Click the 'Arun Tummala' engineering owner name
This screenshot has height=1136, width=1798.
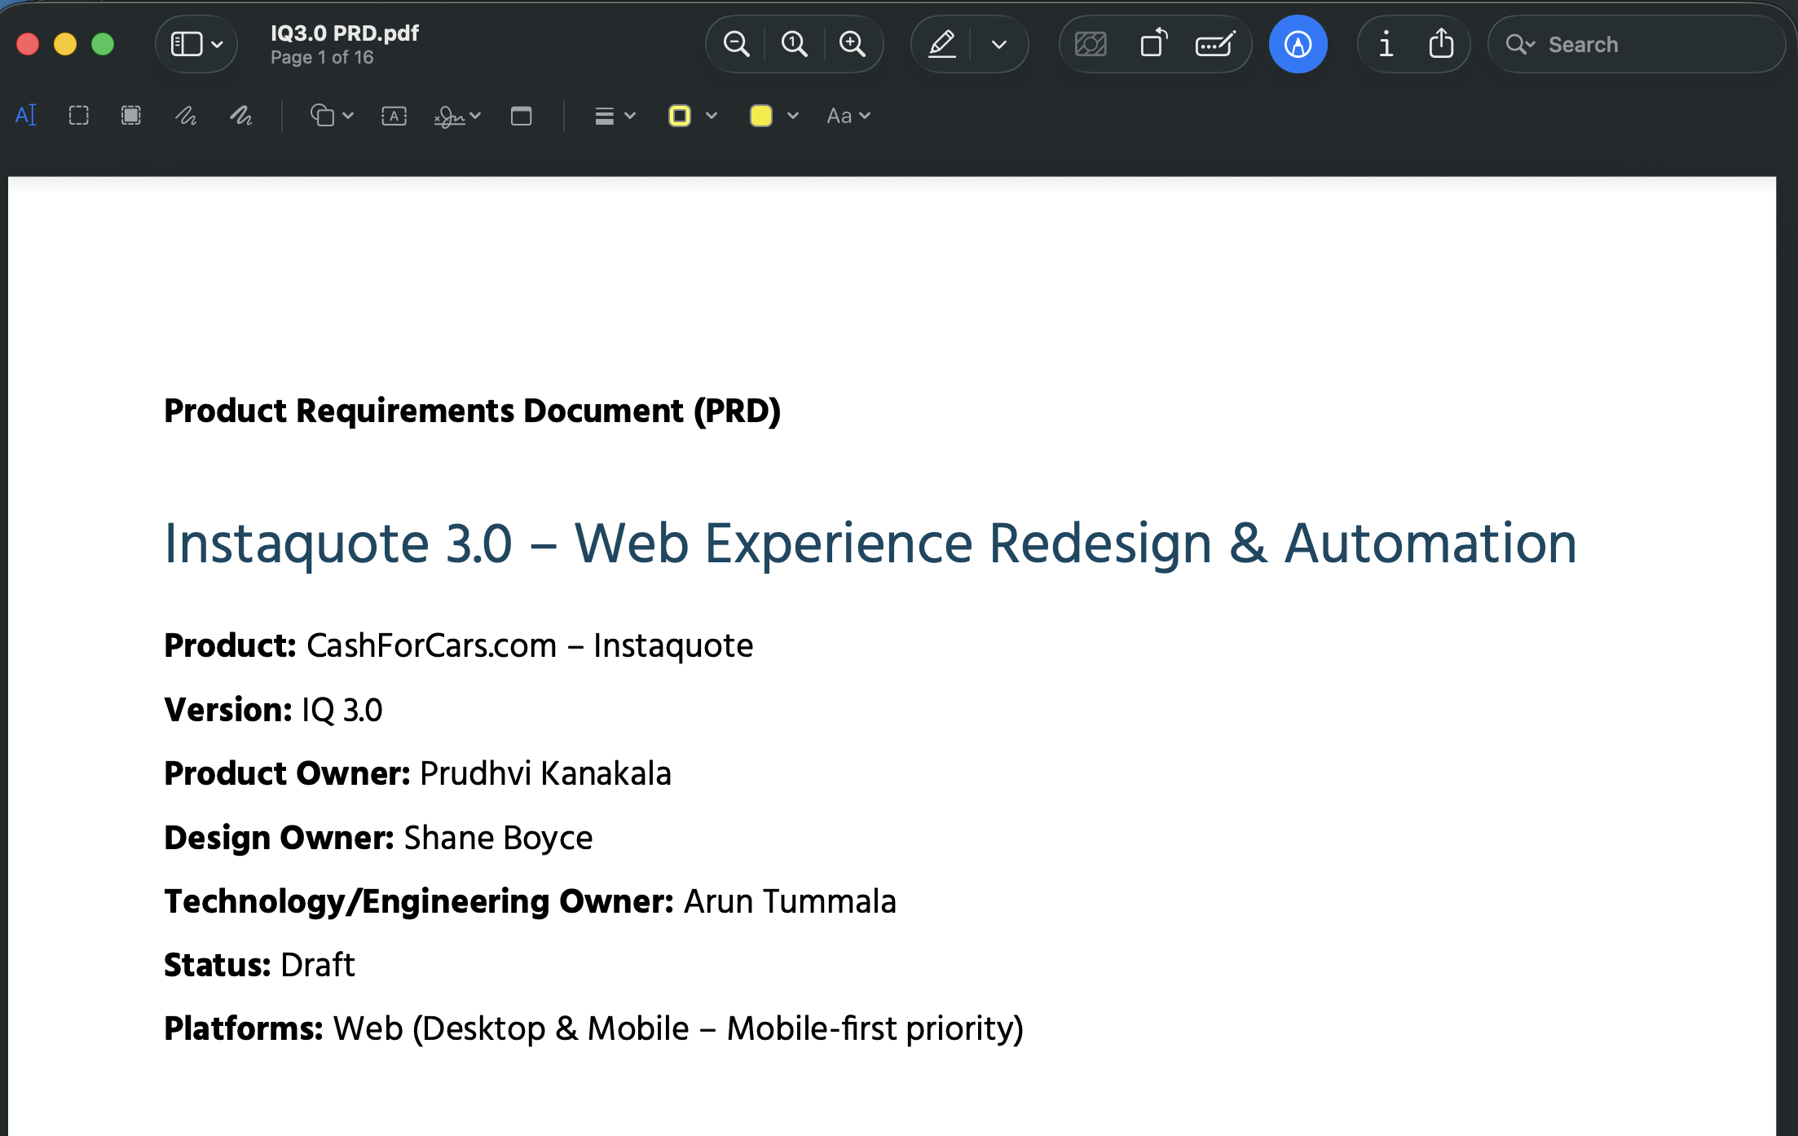pos(790,901)
